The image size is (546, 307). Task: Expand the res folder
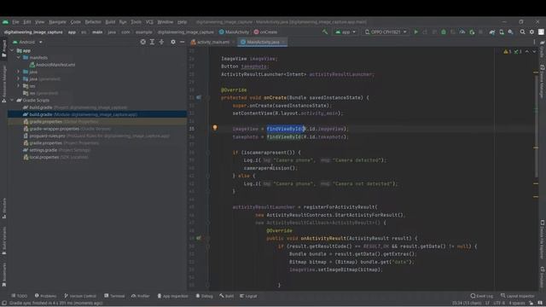(19, 85)
